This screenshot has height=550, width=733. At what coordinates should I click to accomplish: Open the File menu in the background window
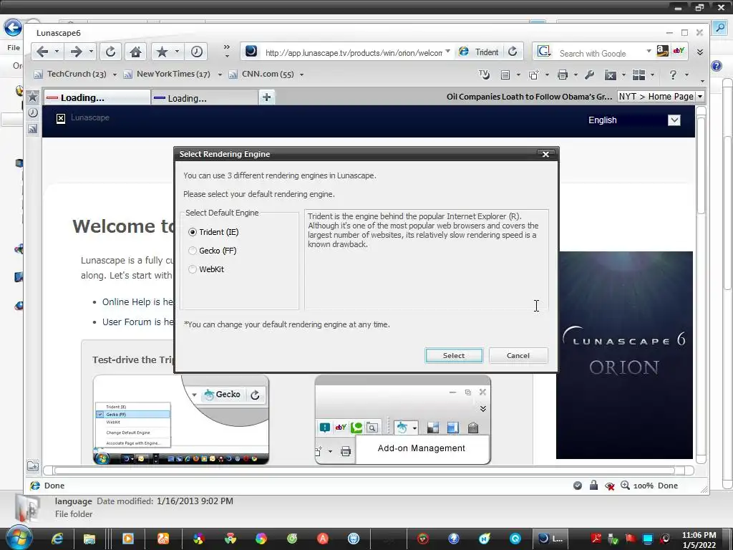[x=14, y=48]
